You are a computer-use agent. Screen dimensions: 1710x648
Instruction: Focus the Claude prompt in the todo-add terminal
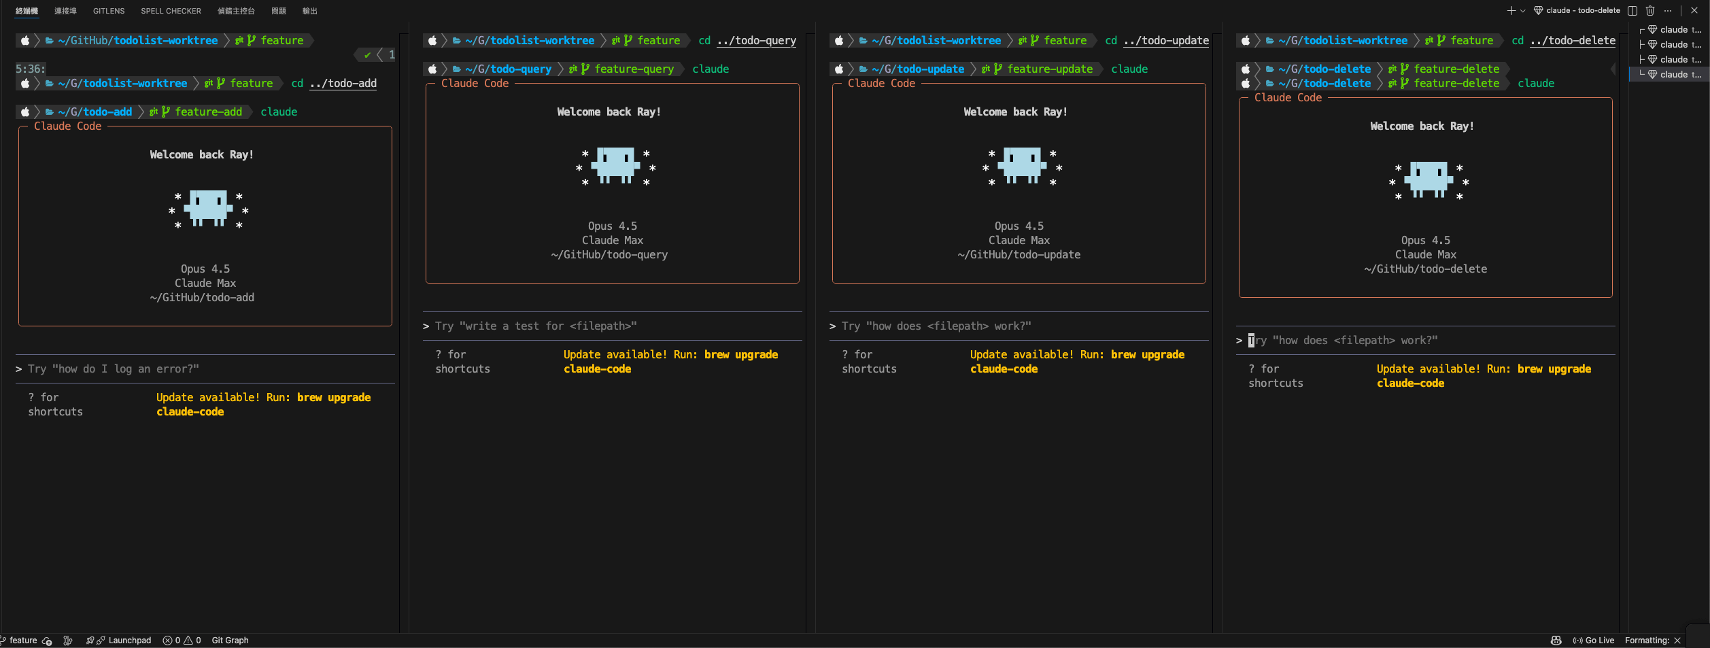point(205,369)
